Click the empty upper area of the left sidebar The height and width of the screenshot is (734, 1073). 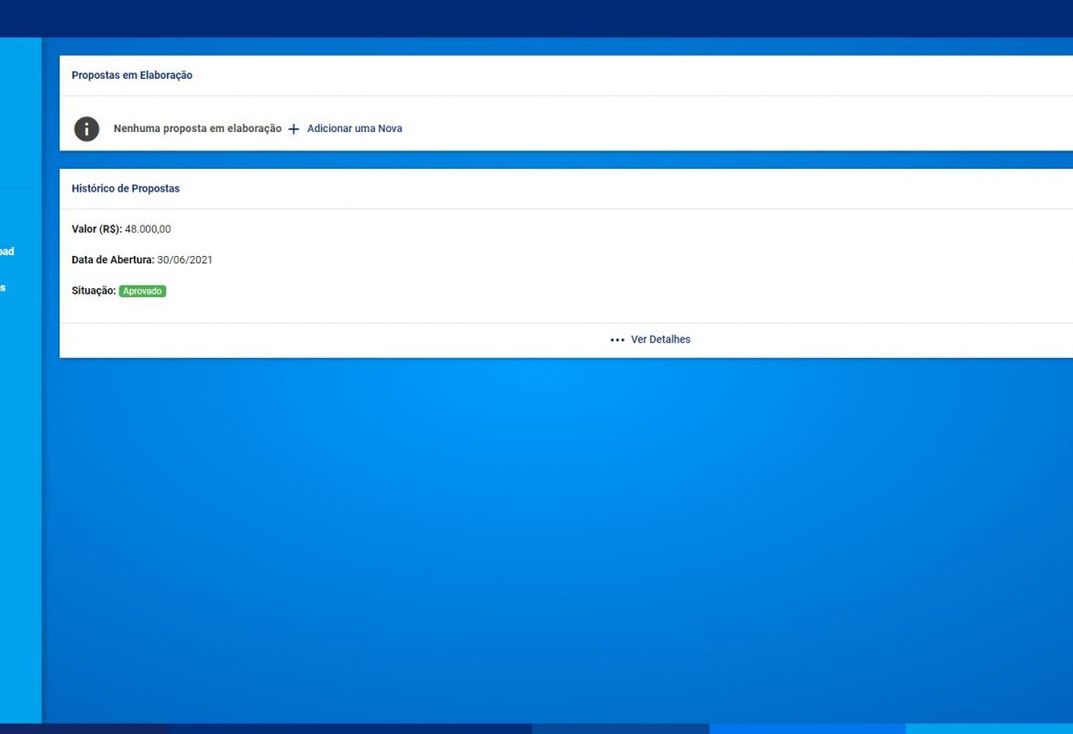pyautogui.click(x=20, y=110)
